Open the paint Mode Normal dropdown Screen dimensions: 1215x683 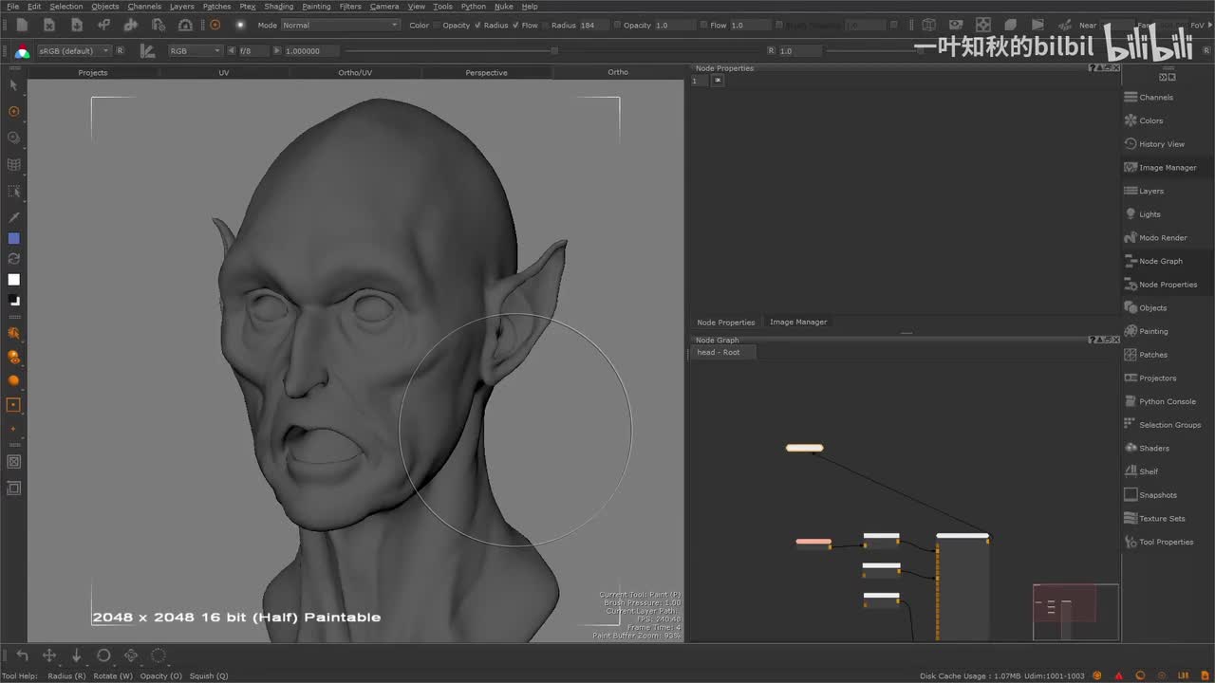(341, 26)
